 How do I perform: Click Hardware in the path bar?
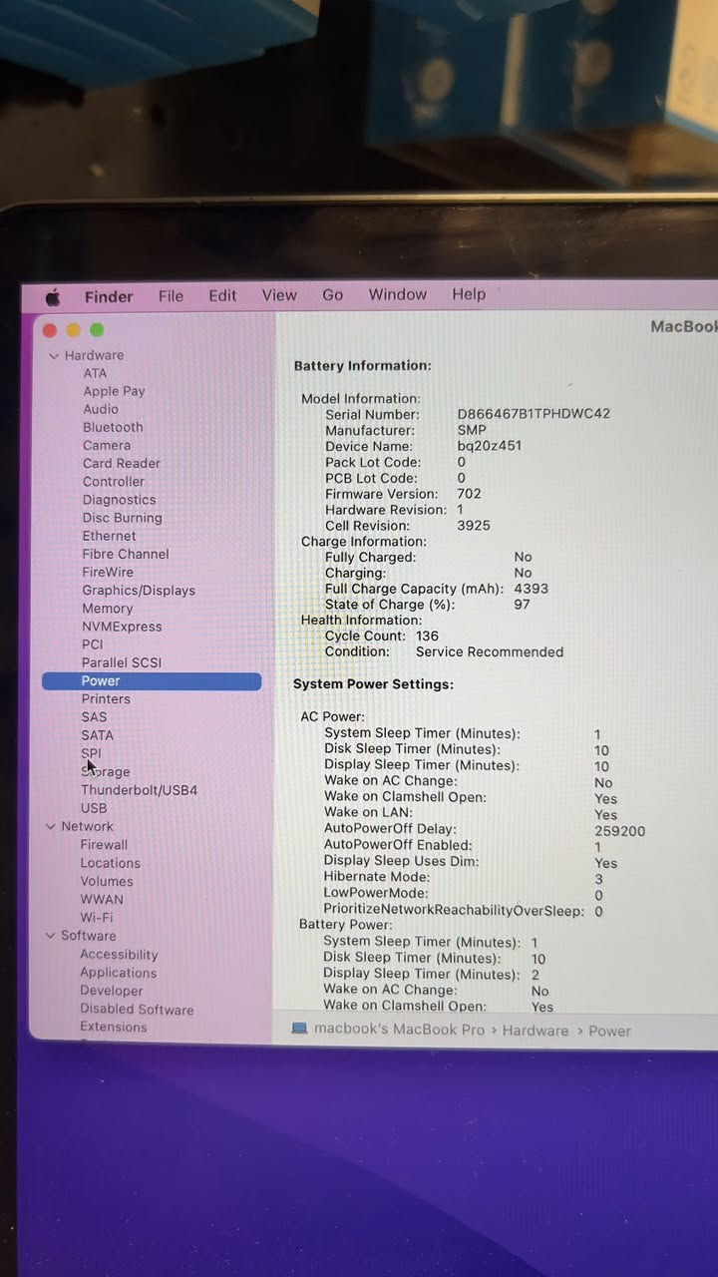click(x=535, y=1031)
